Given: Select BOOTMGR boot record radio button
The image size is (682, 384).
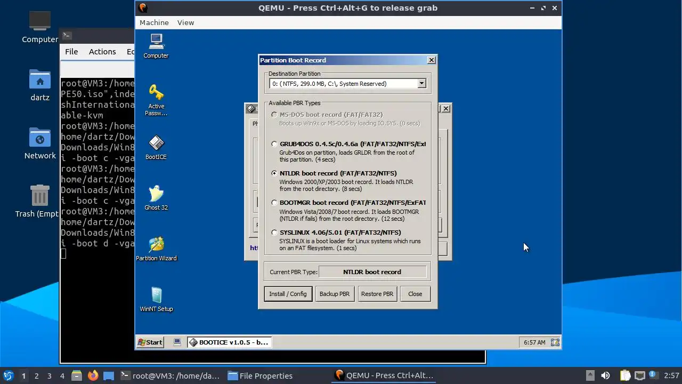Looking at the screenshot, I should point(274,203).
